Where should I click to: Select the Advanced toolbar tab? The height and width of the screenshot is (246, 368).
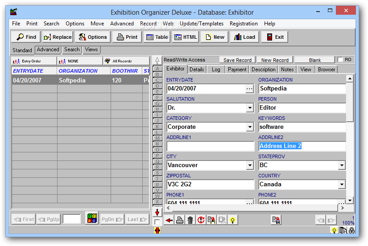coord(48,49)
